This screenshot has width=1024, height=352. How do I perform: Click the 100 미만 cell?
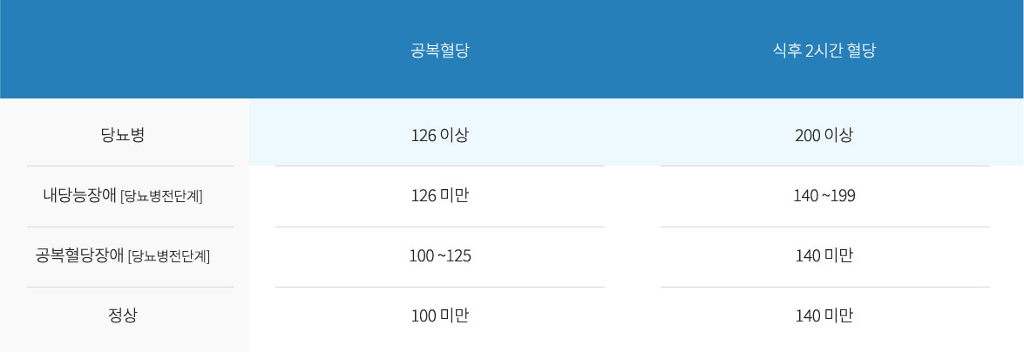click(x=439, y=315)
